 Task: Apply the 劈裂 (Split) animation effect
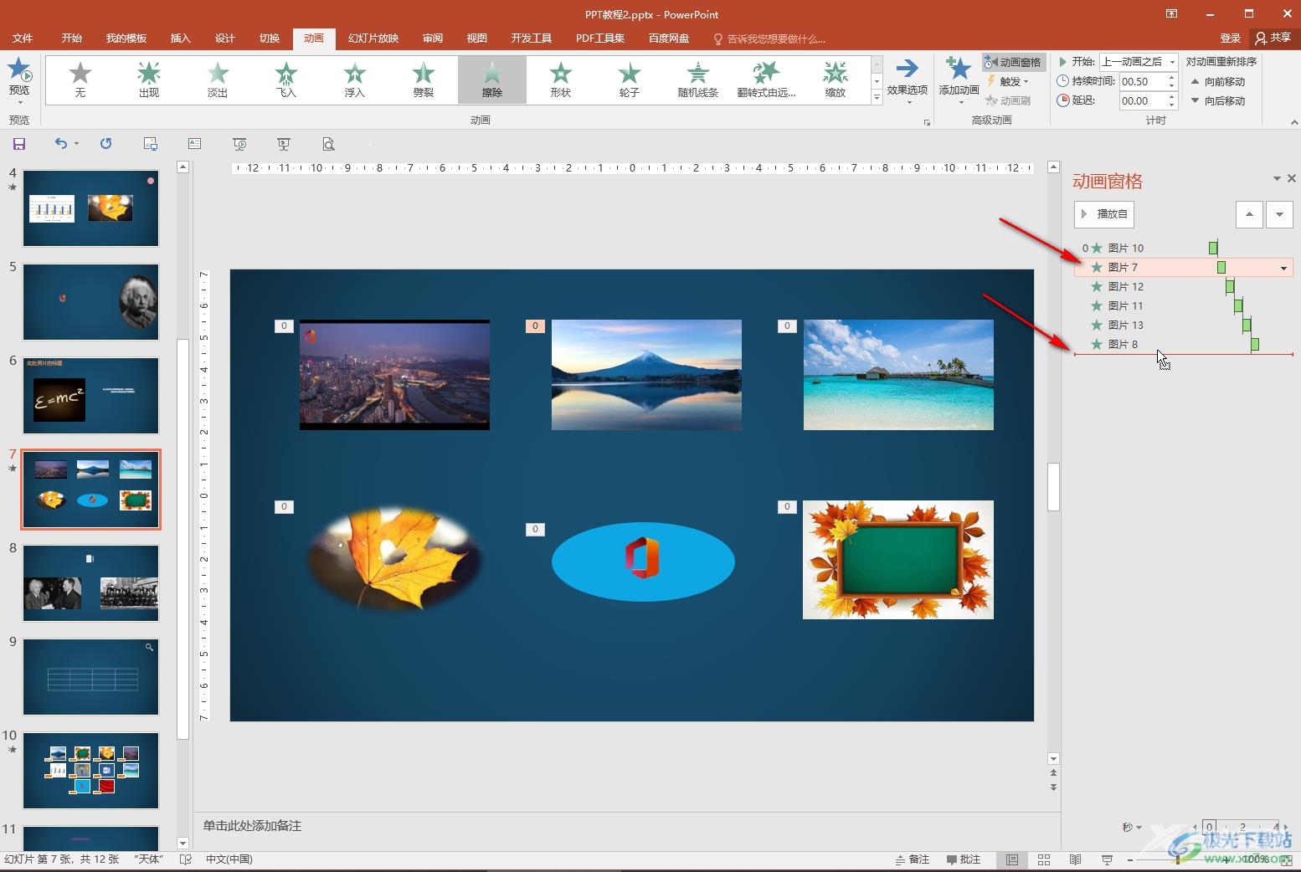(x=424, y=80)
